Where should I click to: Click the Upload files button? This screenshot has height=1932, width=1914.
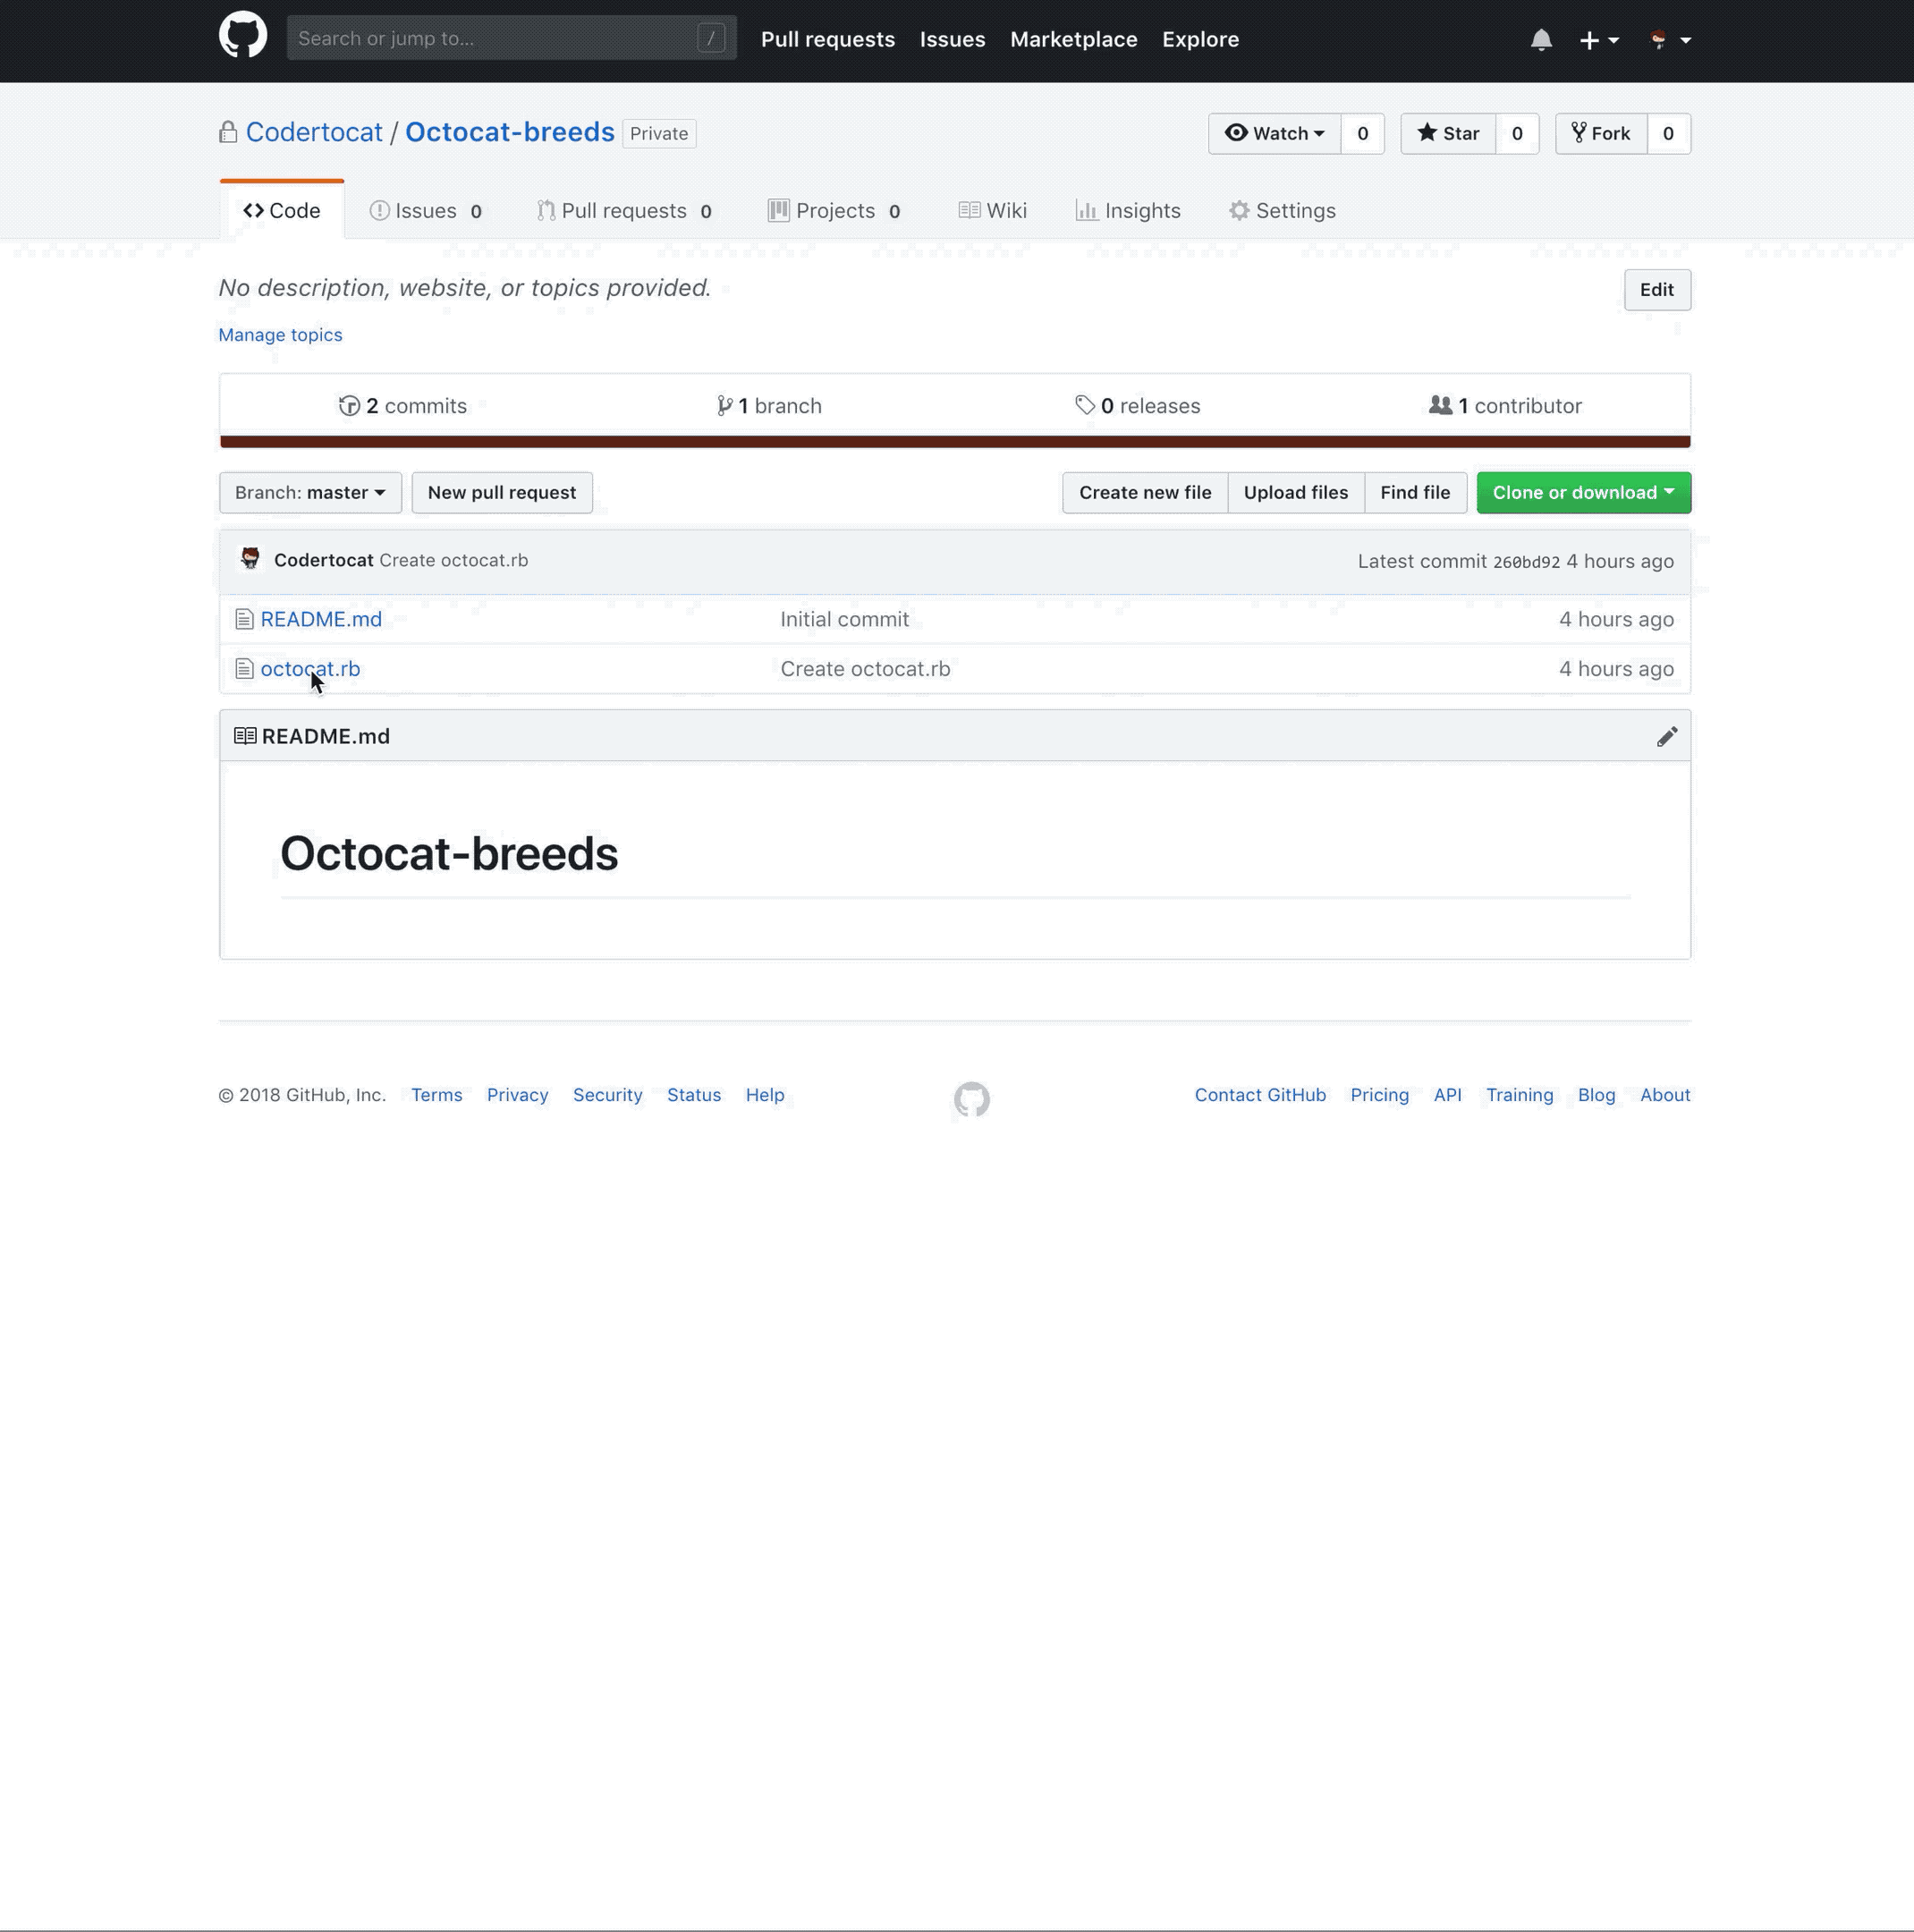1295,491
